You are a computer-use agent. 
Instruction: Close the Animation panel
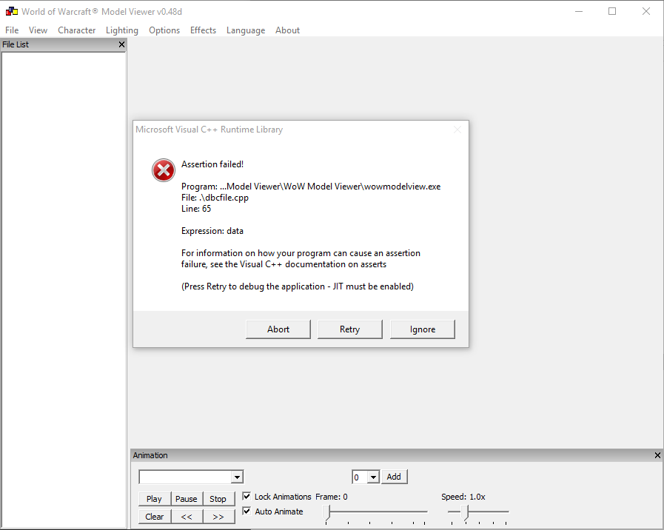pyautogui.click(x=657, y=455)
